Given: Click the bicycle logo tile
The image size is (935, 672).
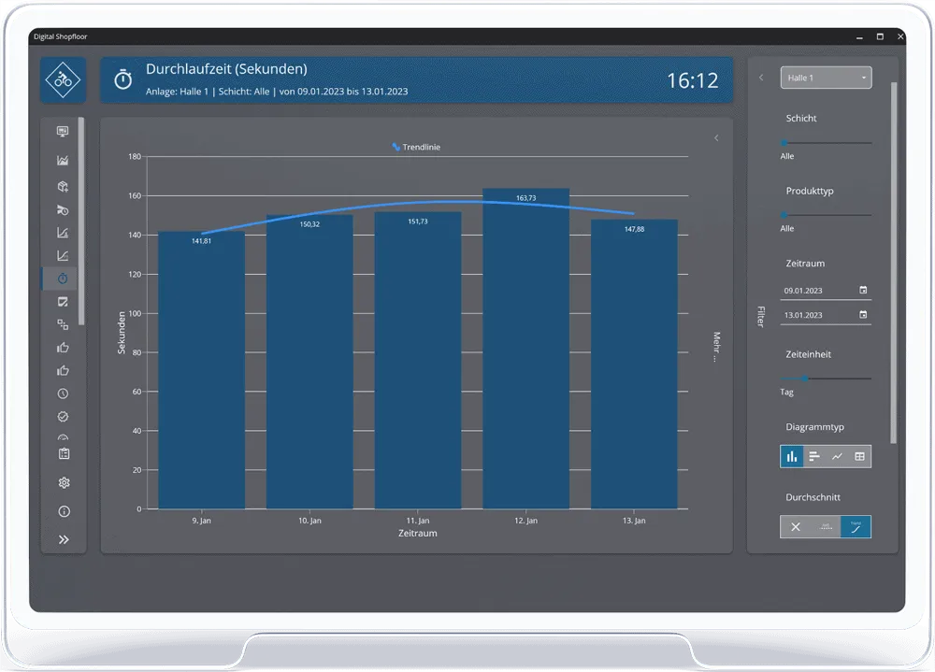Looking at the screenshot, I should coord(64,79).
